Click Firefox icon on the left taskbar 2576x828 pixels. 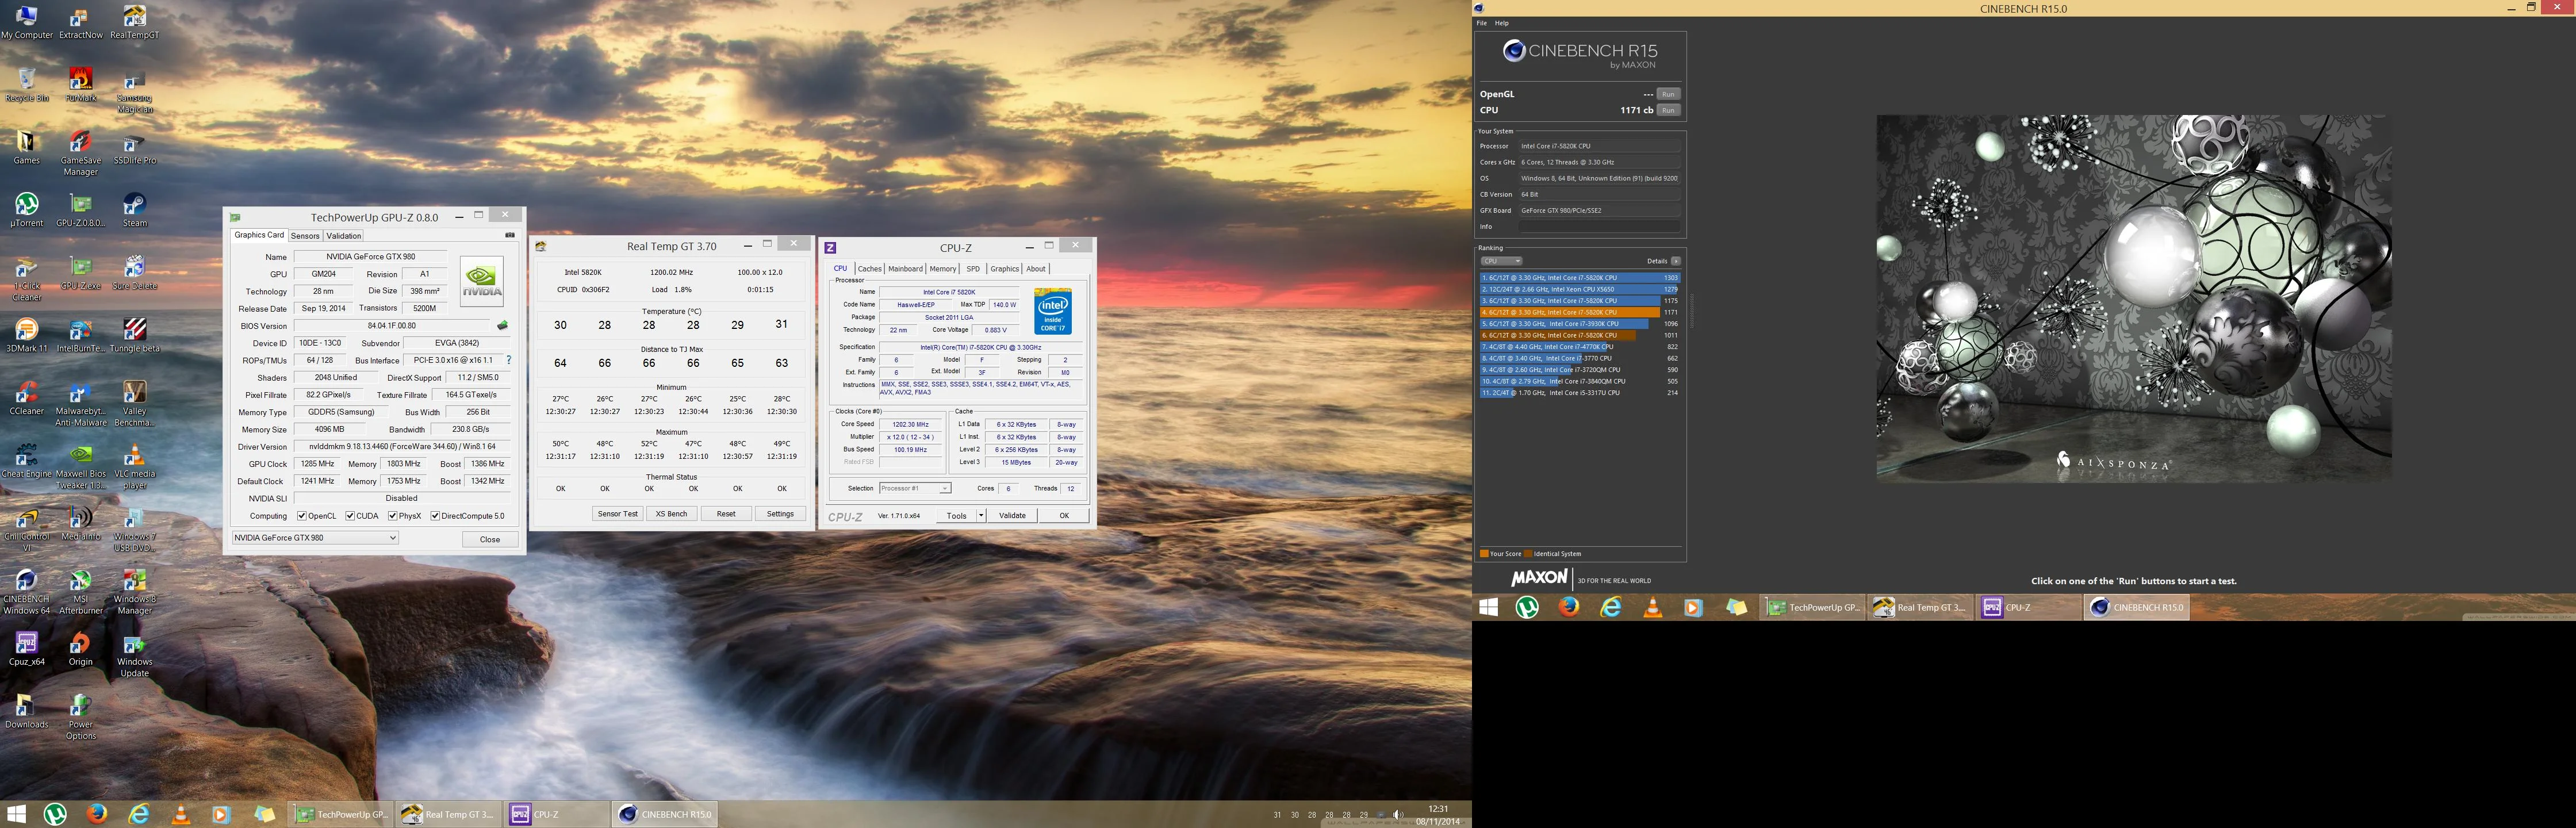coord(97,814)
